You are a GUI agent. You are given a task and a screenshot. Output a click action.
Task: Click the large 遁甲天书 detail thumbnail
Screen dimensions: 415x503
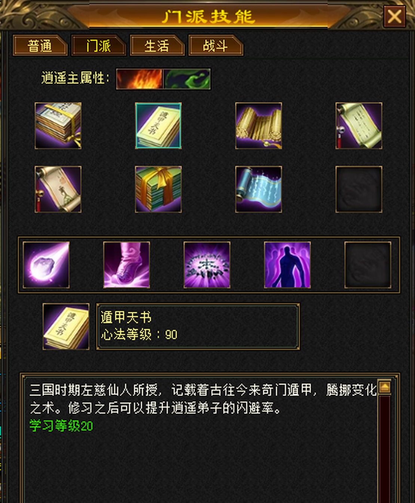click(x=66, y=327)
